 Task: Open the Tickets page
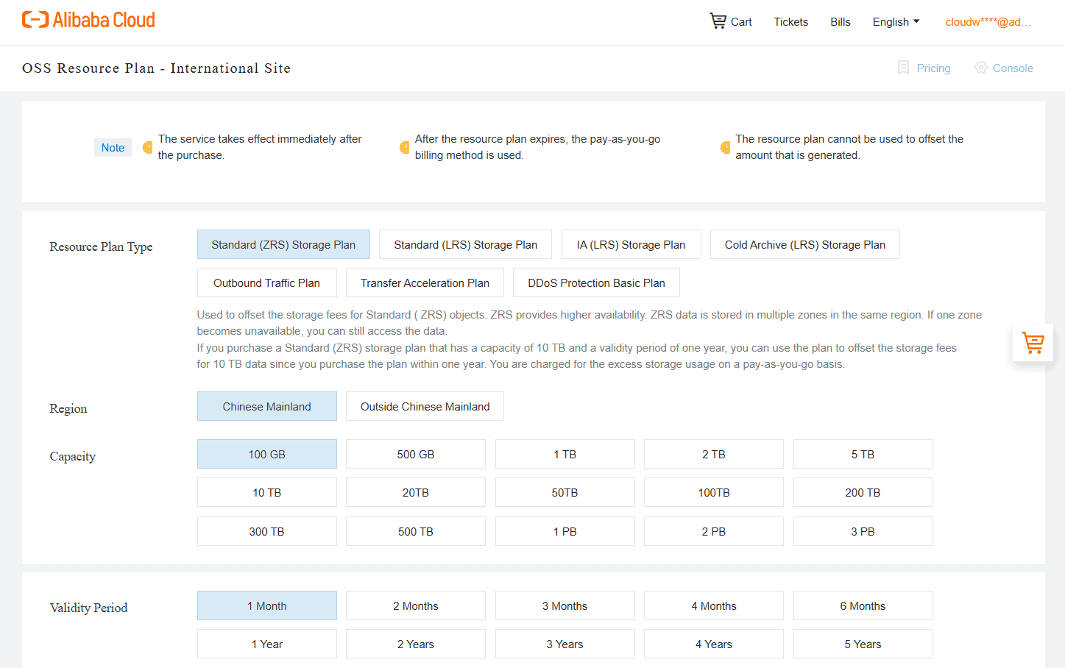pyautogui.click(x=790, y=22)
